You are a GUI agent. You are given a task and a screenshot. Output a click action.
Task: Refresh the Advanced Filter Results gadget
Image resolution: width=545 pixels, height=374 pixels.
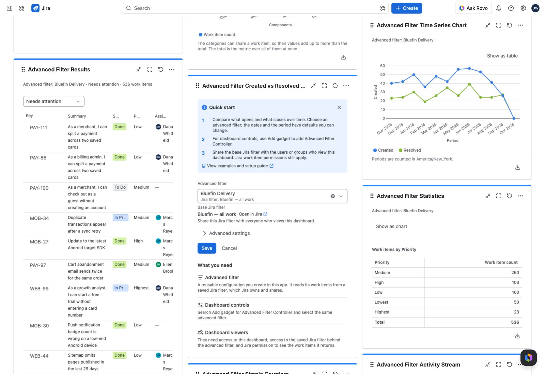tap(161, 69)
